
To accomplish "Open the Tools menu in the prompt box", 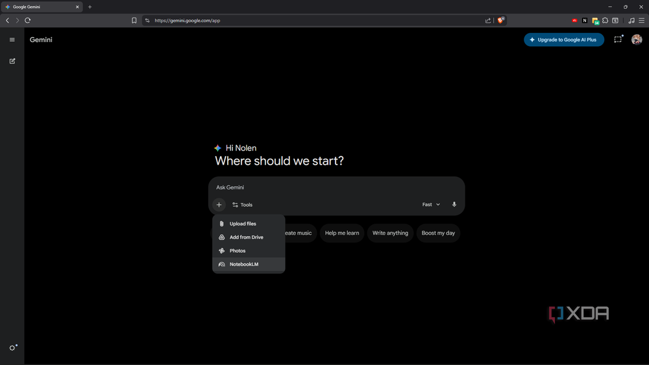I will [x=242, y=205].
